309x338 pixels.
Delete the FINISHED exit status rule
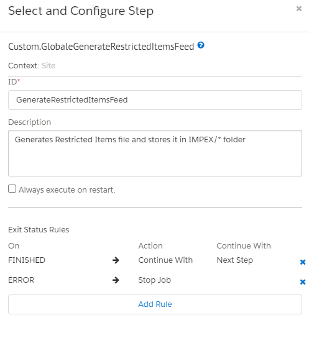(x=303, y=262)
